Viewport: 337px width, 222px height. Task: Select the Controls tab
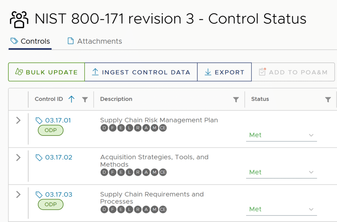30,41
